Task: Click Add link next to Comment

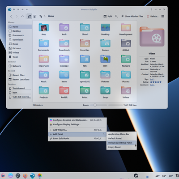Action: (152, 85)
